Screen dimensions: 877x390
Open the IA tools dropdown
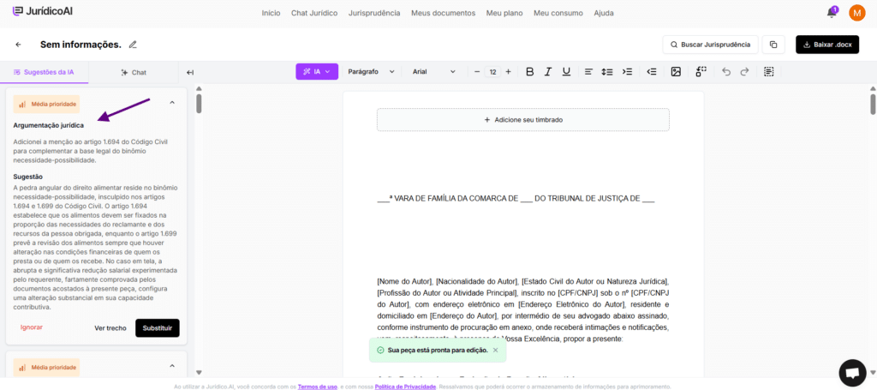(317, 72)
